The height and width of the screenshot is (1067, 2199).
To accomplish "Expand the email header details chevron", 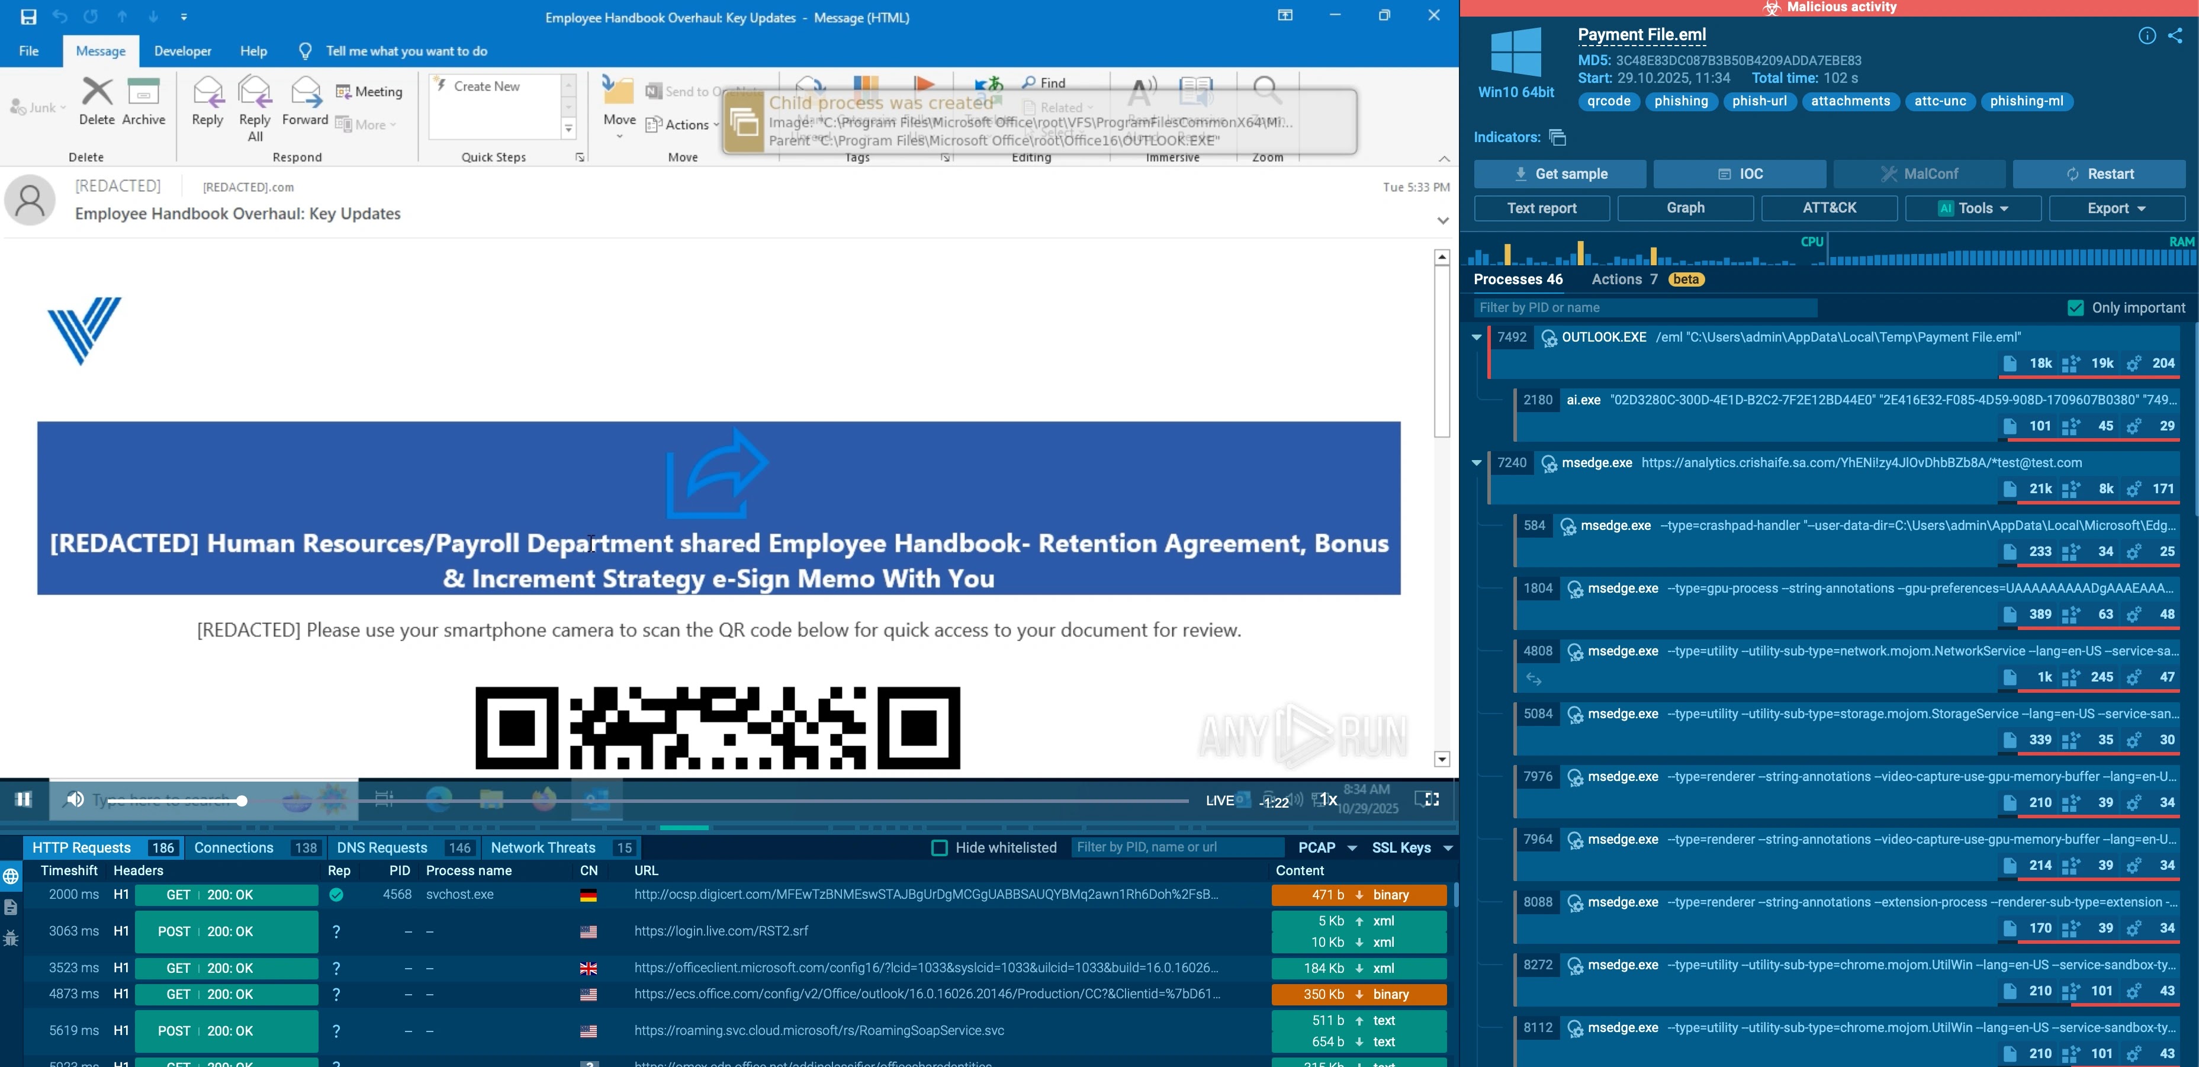I will point(1443,220).
